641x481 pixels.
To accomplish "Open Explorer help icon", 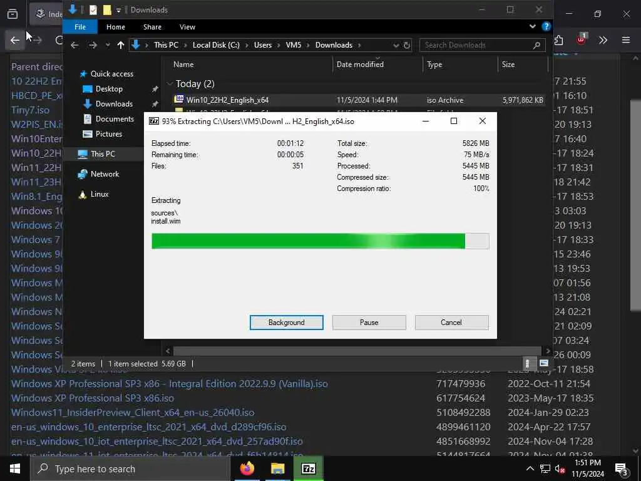I will click(x=546, y=26).
